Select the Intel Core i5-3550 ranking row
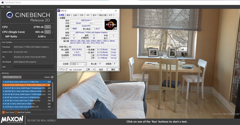Viewport: 240px width, 125px height. [27, 104]
